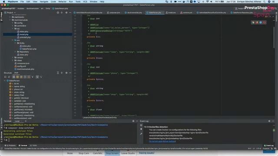Click the Leave Studio button
Screen dimensions: 278x156
(x=128, y=153)
